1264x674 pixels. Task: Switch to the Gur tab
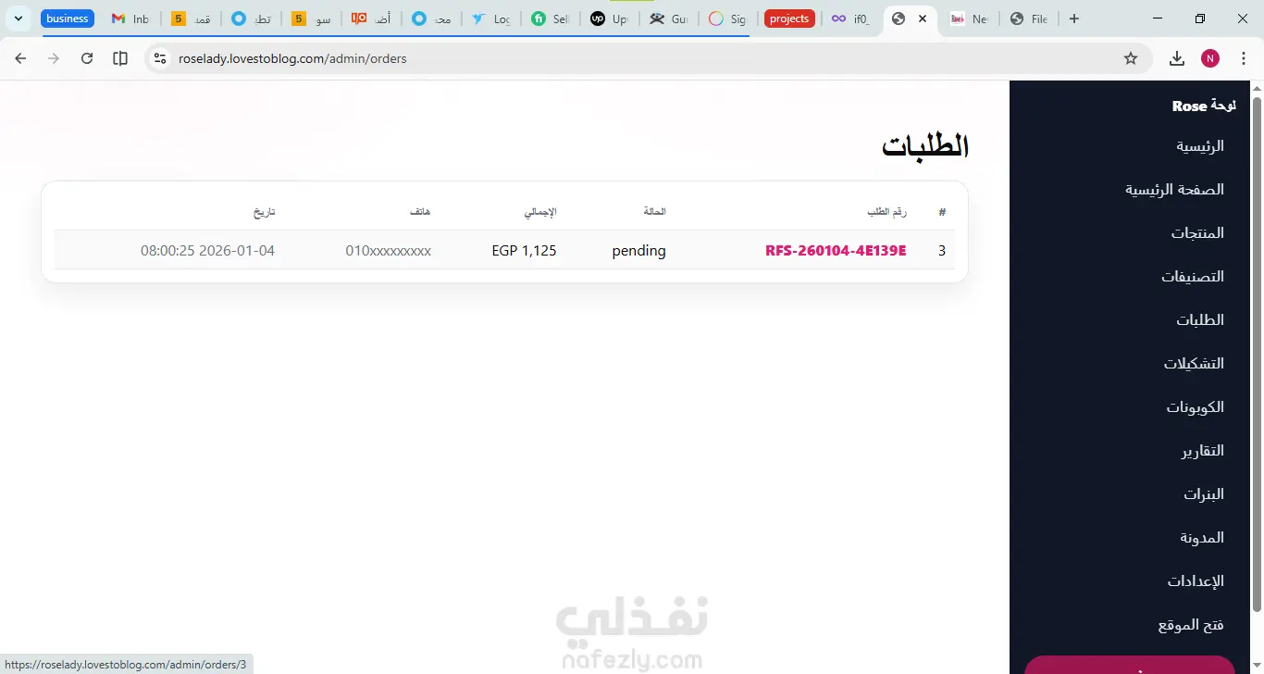[669, 19]
